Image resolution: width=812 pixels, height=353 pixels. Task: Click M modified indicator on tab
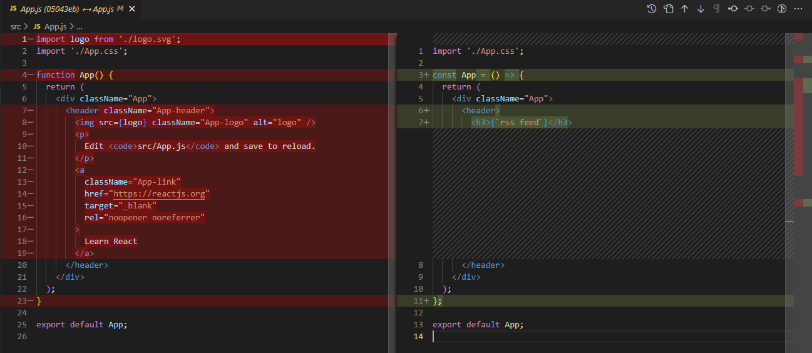click(x=120, y=9)
